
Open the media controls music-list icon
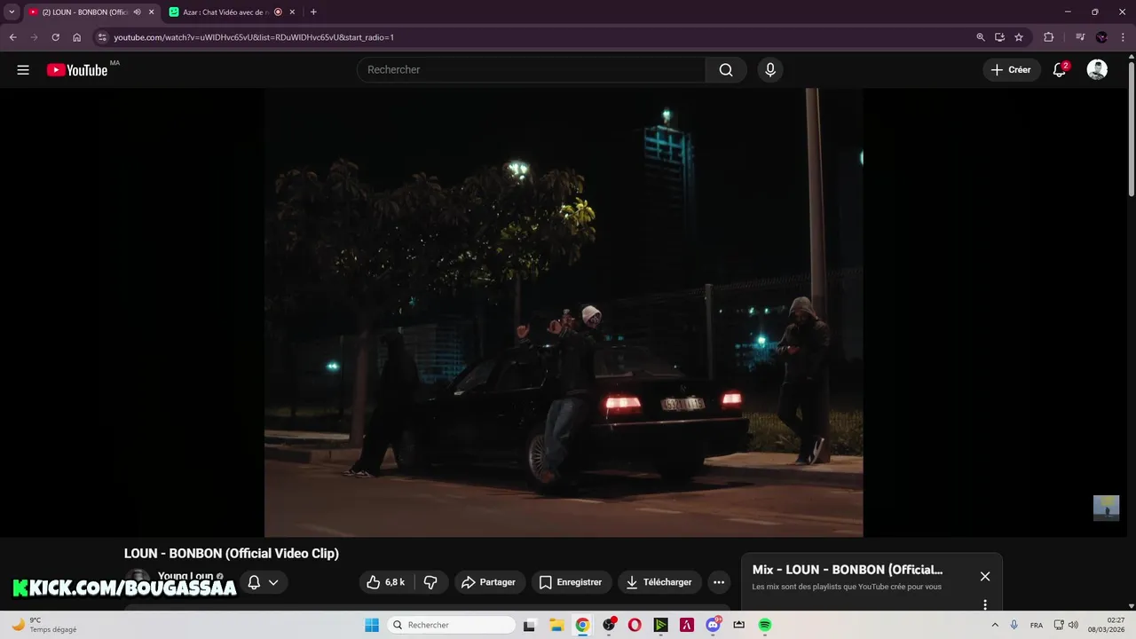pos(1080,37)
